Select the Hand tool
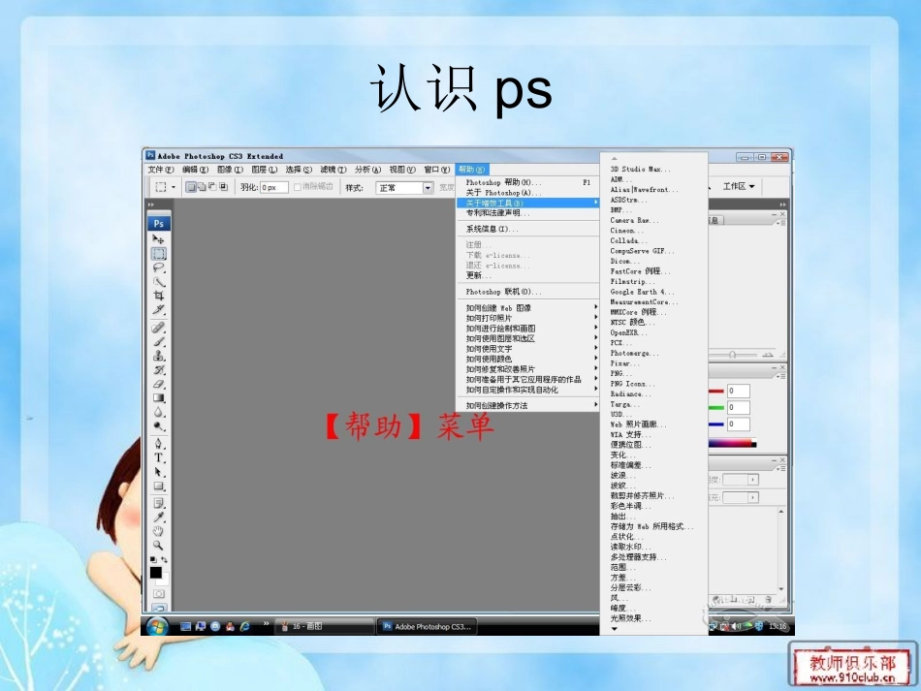Viewport: 921px width, 691px height. click(x=159, y=531)
